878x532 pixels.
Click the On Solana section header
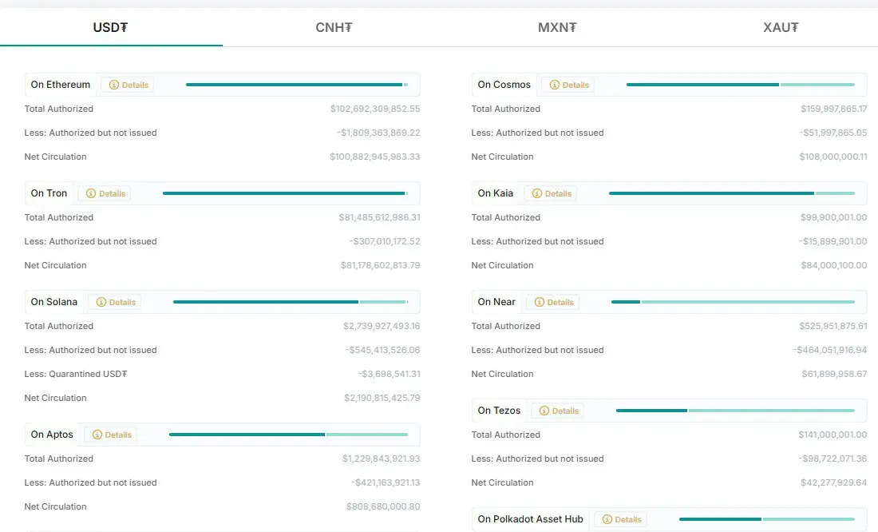[x=54, y=302]
